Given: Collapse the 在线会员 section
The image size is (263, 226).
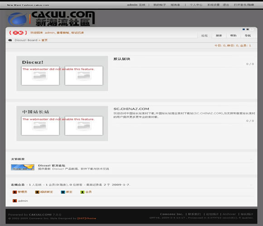Looking at the screenshot, I should tap(251, 185).
